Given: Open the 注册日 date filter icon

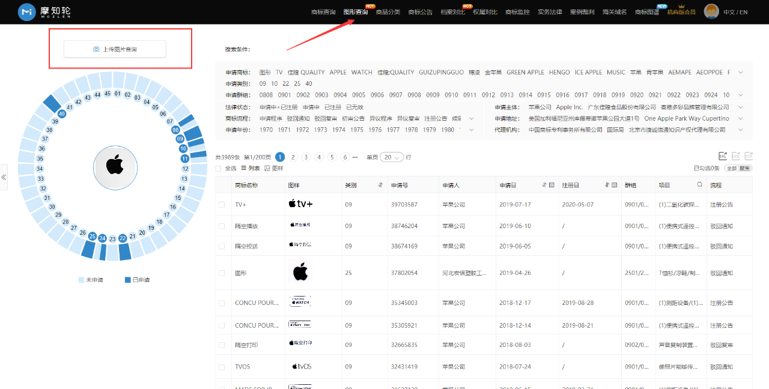Looking at the screenshot, I should point(615,185).
